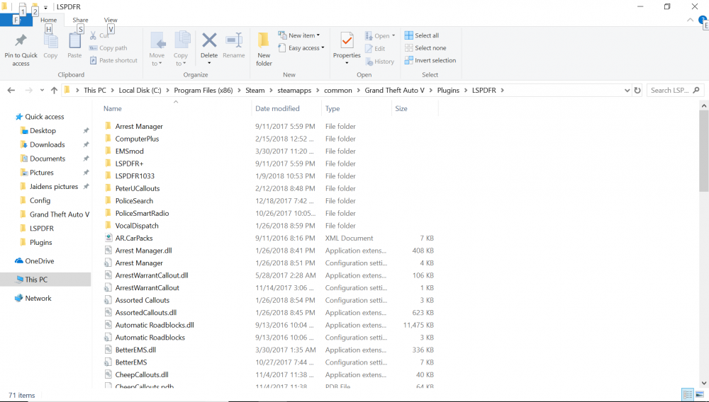Click the Rename icon
The width and height of the screenshot is (709, 402).
234,40
